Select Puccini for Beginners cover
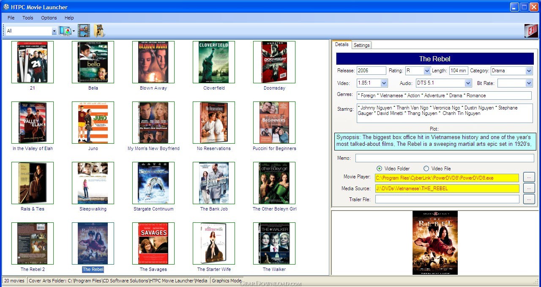Image resolution: width=541 pixels, height=287 pixels. (x=274, y=123)
